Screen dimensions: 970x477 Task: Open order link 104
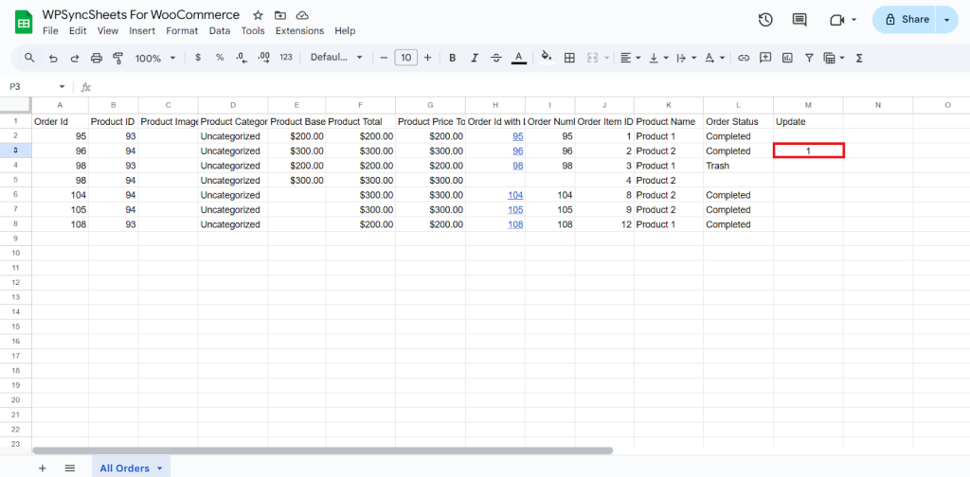(x=515, y=195)
